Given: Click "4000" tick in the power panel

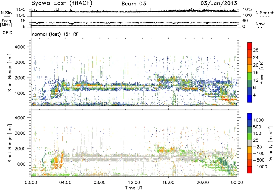Looking at the screenshot, I should (x=20, y=47).
